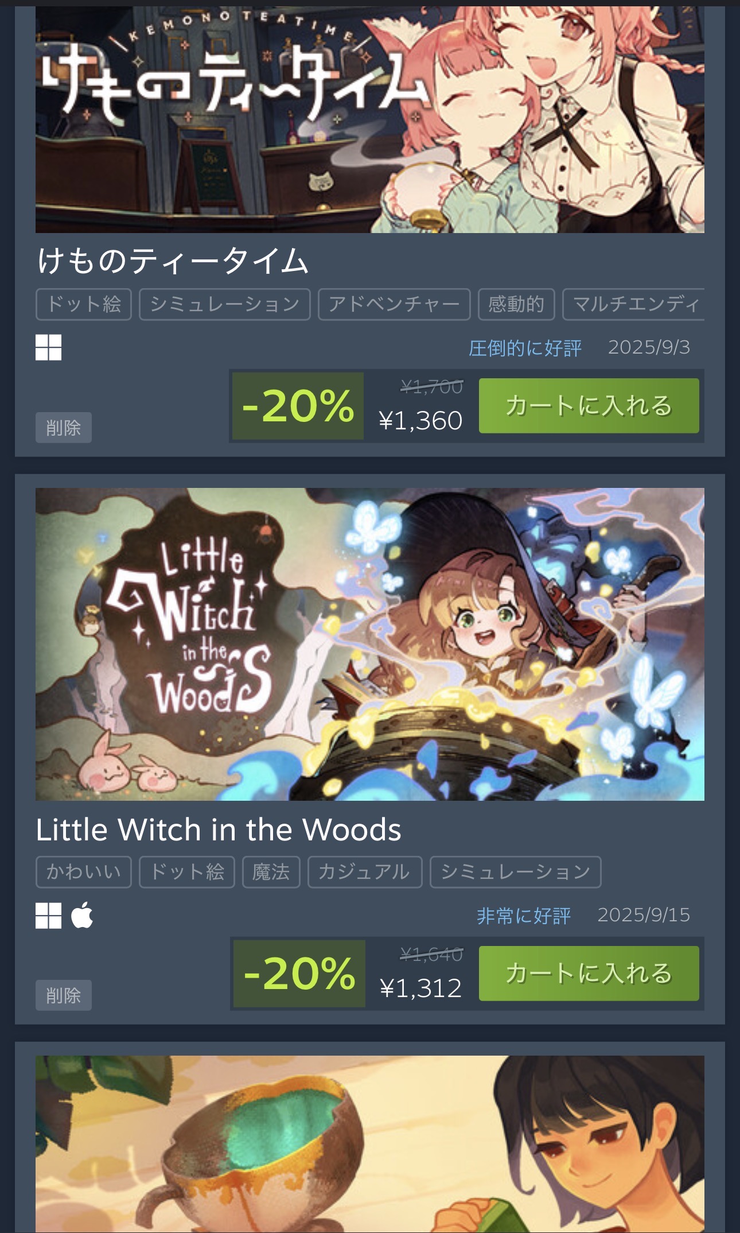Click the Windows platform icon under けものティータイム
The image size is (740, 1233).
[48, 347]
